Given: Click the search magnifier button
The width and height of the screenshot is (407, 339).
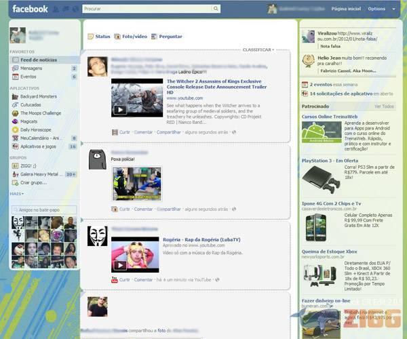Looking at the screenshot, I should click(216, 9).
